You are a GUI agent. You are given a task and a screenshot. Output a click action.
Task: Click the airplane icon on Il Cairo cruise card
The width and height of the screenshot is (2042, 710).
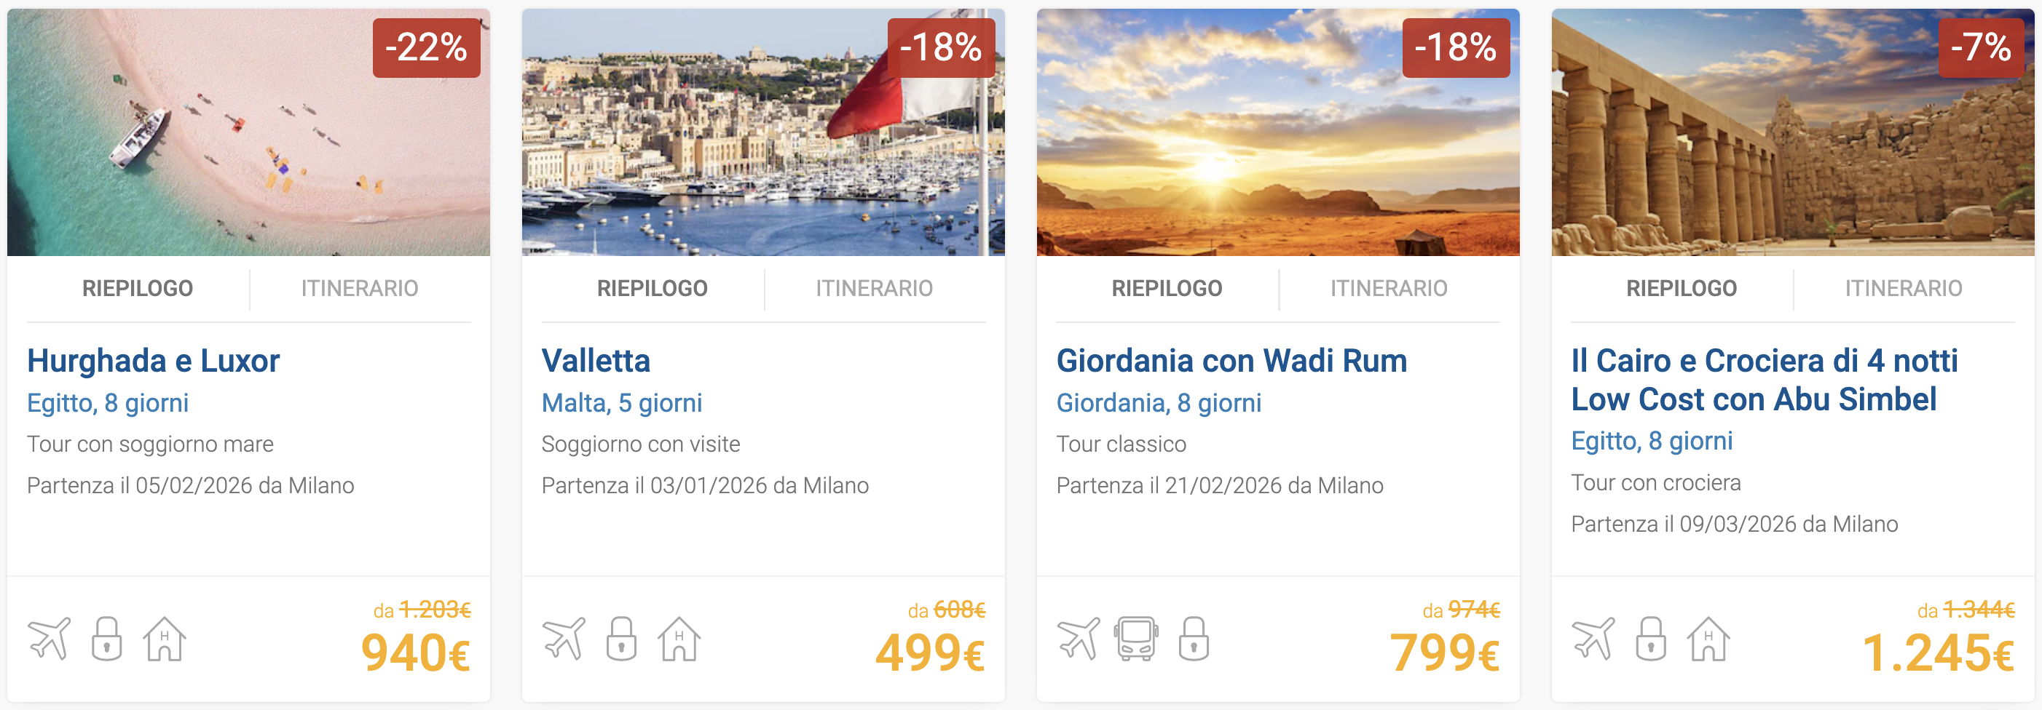click(x=1593, y=638)
